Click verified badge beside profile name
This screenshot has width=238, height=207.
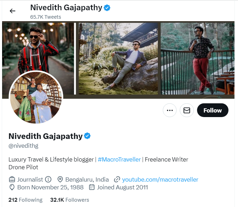[x=87, y=136]
